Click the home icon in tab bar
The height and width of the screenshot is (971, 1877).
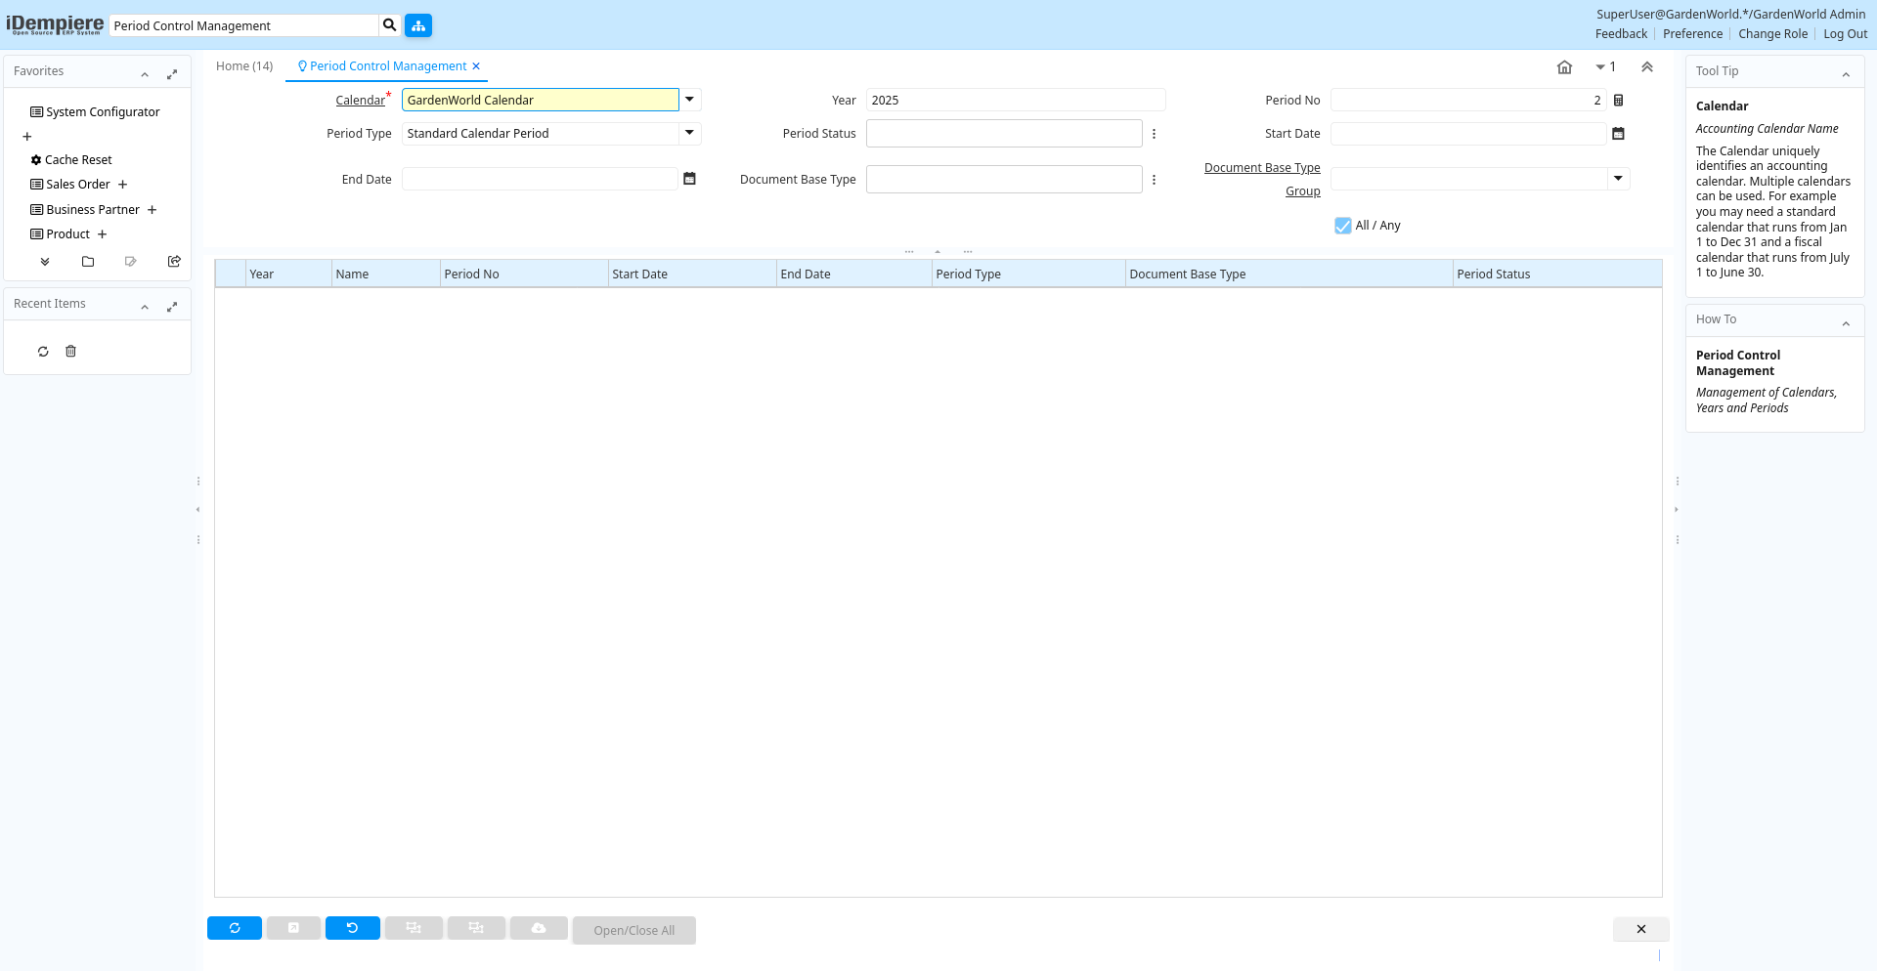(1564, 67)
